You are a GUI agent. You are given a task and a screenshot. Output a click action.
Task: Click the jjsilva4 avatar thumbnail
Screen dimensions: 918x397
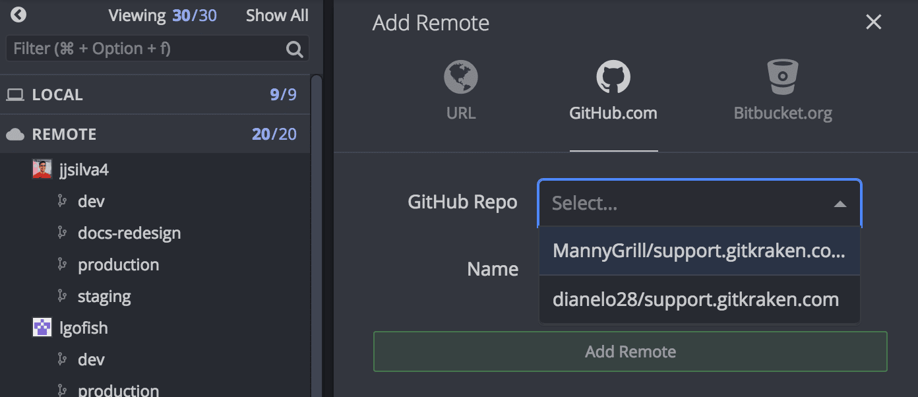coord(42,169)
